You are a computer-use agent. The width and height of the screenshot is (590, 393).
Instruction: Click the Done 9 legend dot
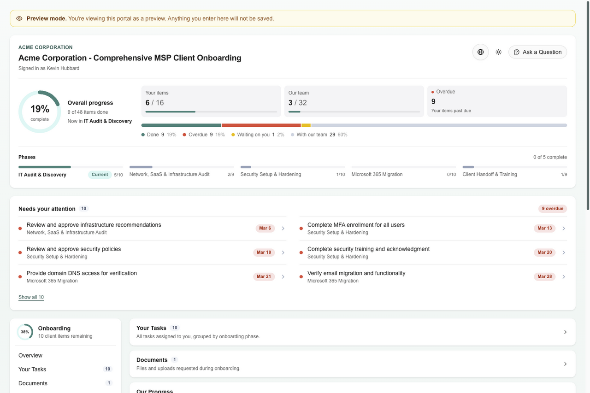coord(143,135)
